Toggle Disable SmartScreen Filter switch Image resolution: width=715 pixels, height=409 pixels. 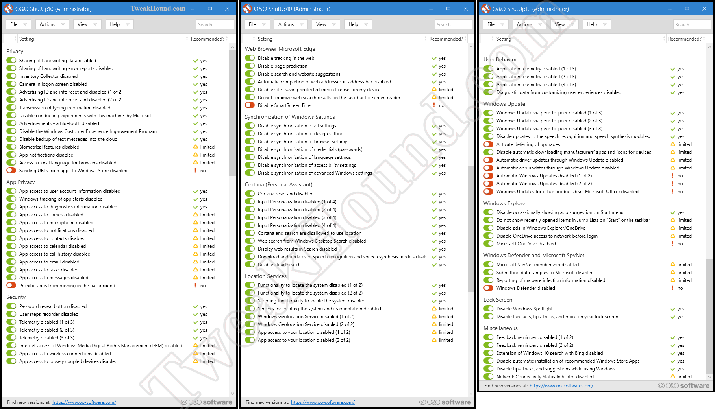click(x=250, y=105)
